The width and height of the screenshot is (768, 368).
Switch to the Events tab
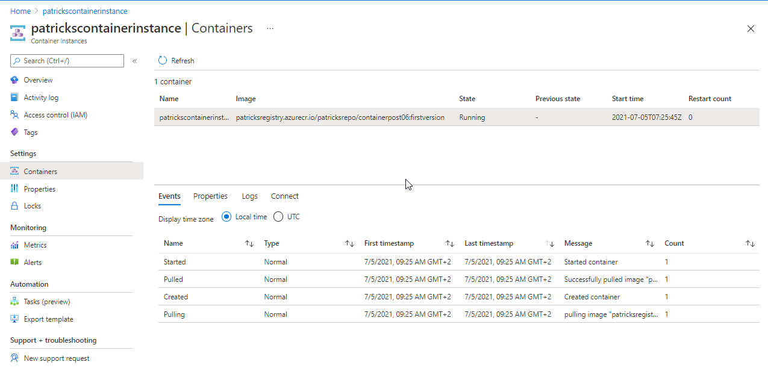coord(169,196)
